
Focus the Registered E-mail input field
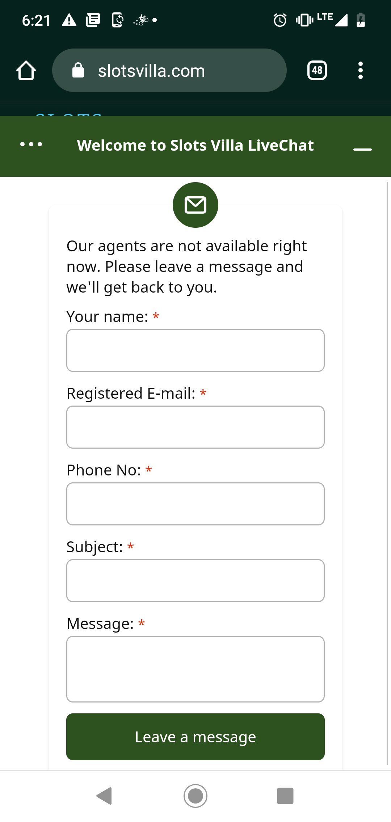click(195, 427)
